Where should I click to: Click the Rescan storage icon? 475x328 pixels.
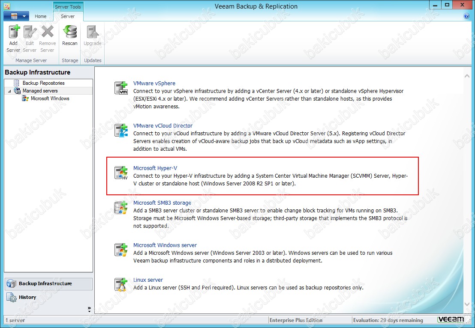70,32
